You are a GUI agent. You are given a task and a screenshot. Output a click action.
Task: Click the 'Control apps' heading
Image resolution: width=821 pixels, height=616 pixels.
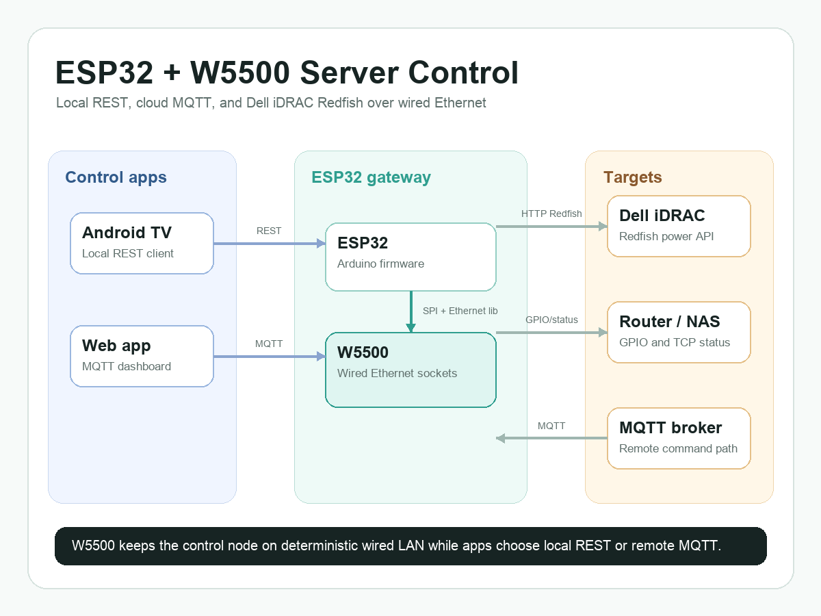coord(116,177)
